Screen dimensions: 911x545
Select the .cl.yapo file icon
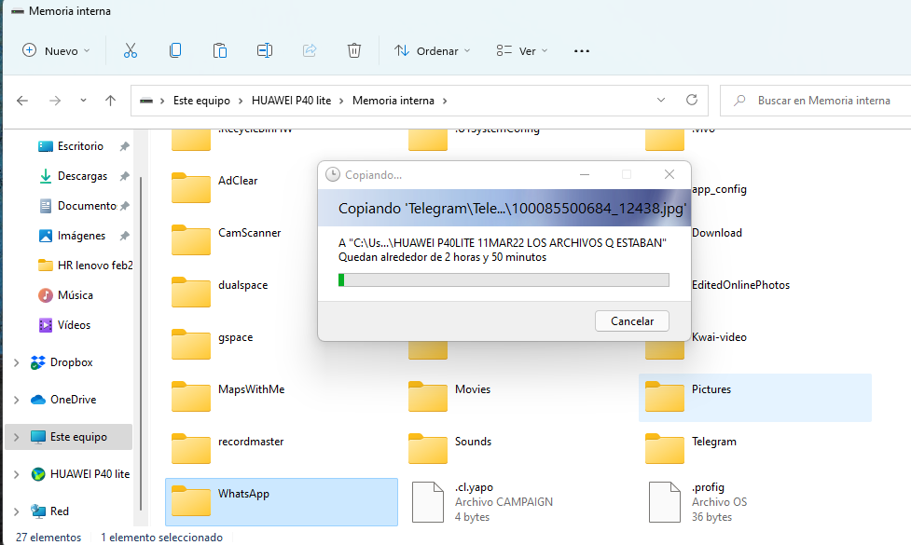(x=428, y=502)
